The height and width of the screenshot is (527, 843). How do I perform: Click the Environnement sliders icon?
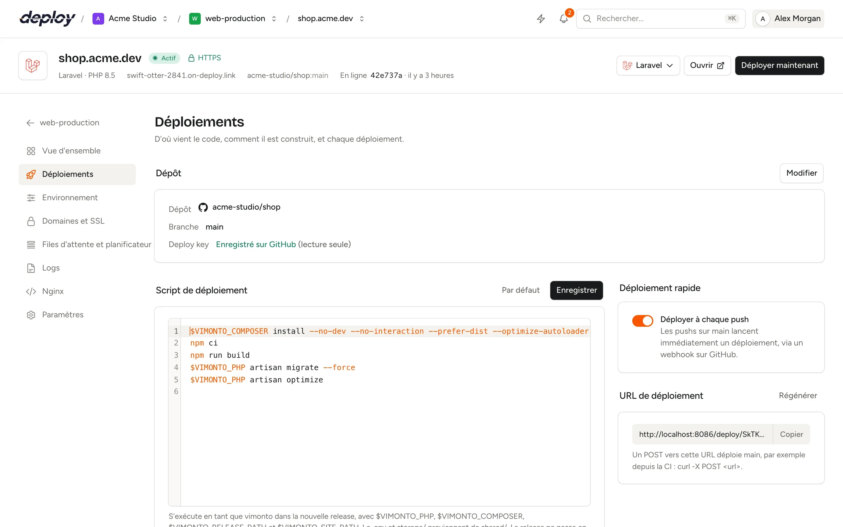point(31,198)
